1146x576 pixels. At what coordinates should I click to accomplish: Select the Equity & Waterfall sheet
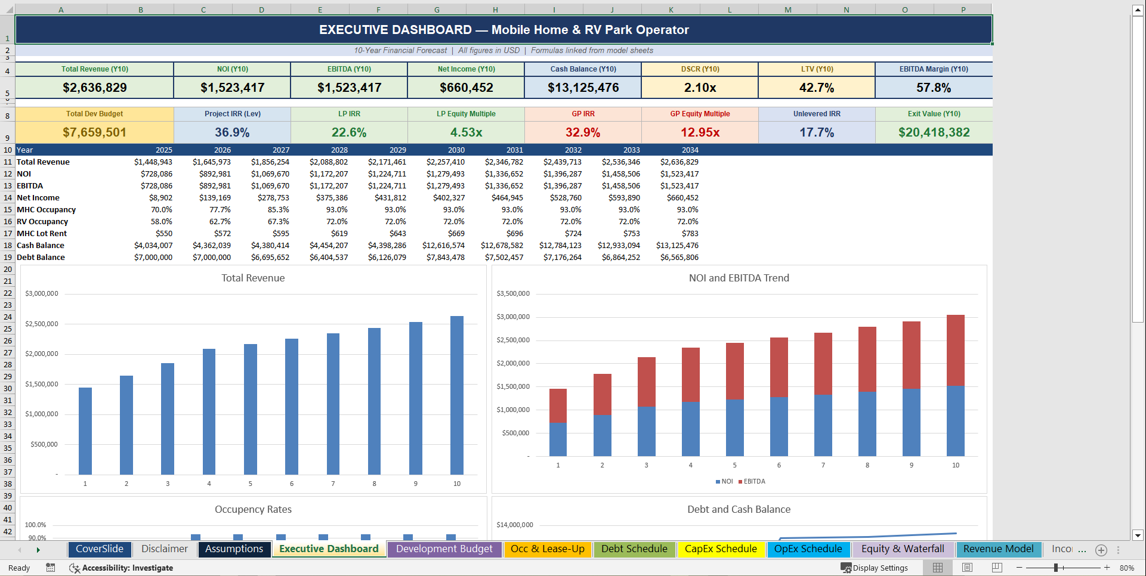point(903,549)
